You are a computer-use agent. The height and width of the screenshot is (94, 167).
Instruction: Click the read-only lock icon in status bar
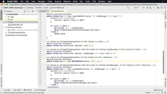pos(162,93)
